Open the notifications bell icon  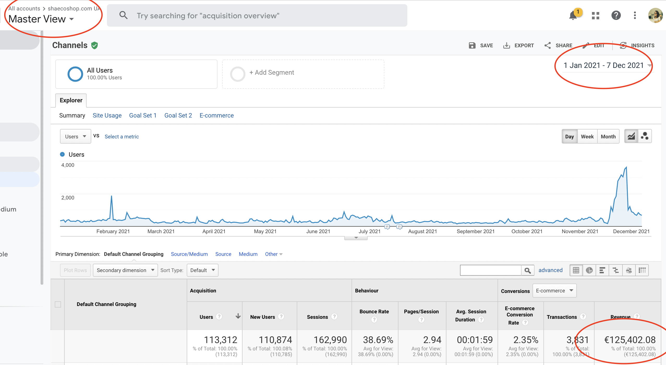coord(573,15)
